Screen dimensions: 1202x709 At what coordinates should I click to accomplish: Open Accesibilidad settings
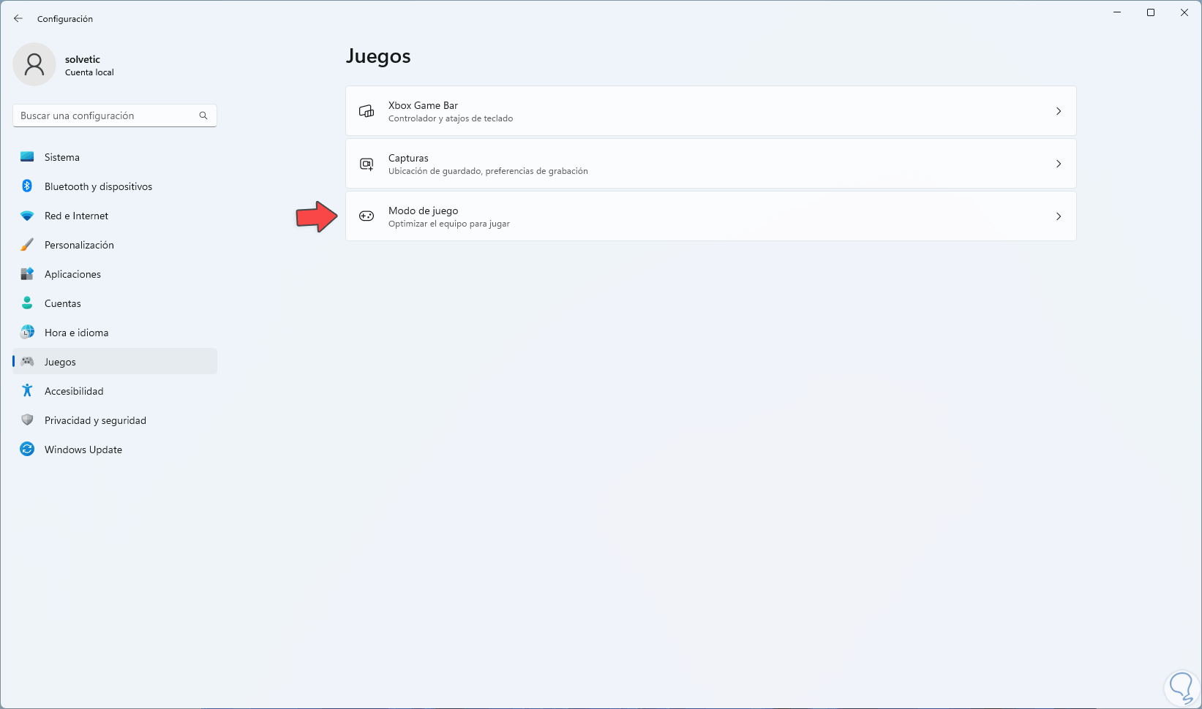pos(74,391)
